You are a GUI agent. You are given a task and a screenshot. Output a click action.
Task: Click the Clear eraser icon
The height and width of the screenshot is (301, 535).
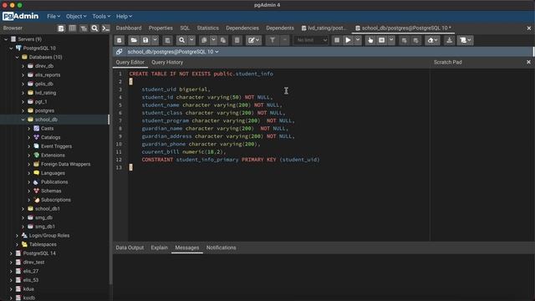(x=432, y=40)
